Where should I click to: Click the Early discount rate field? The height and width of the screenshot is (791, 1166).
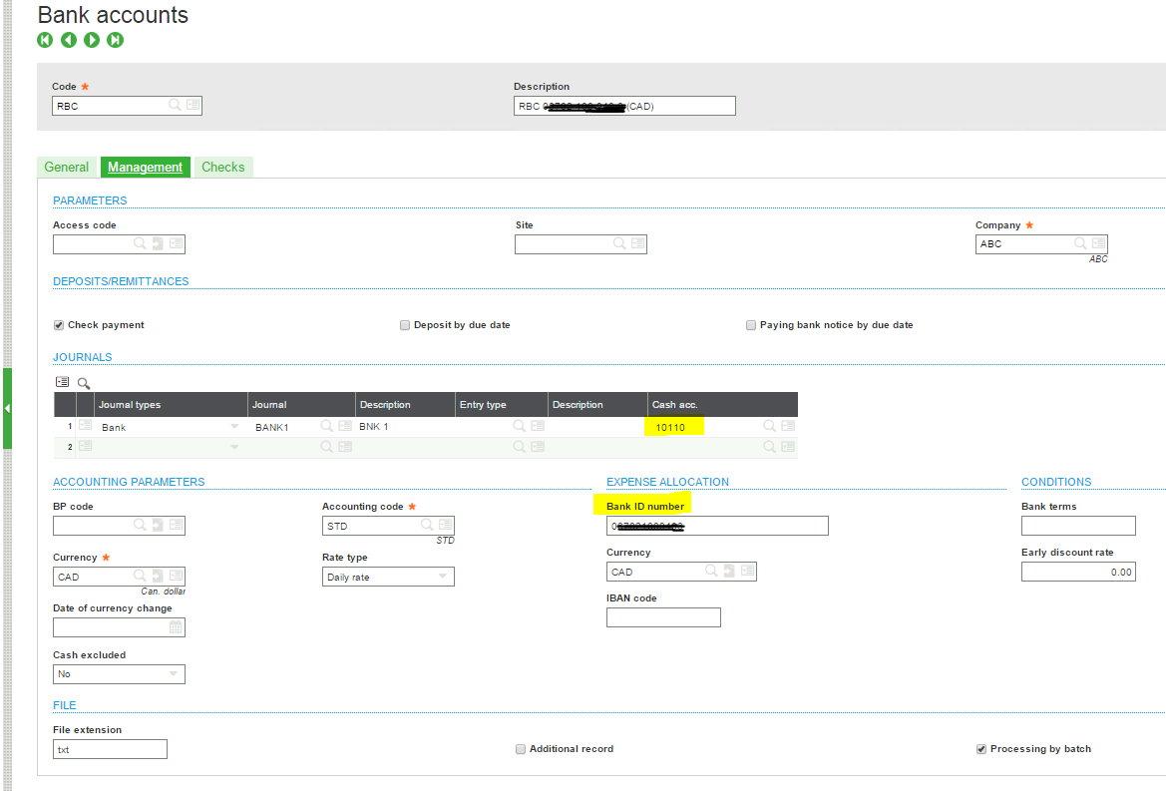[x=1078, y=572]
